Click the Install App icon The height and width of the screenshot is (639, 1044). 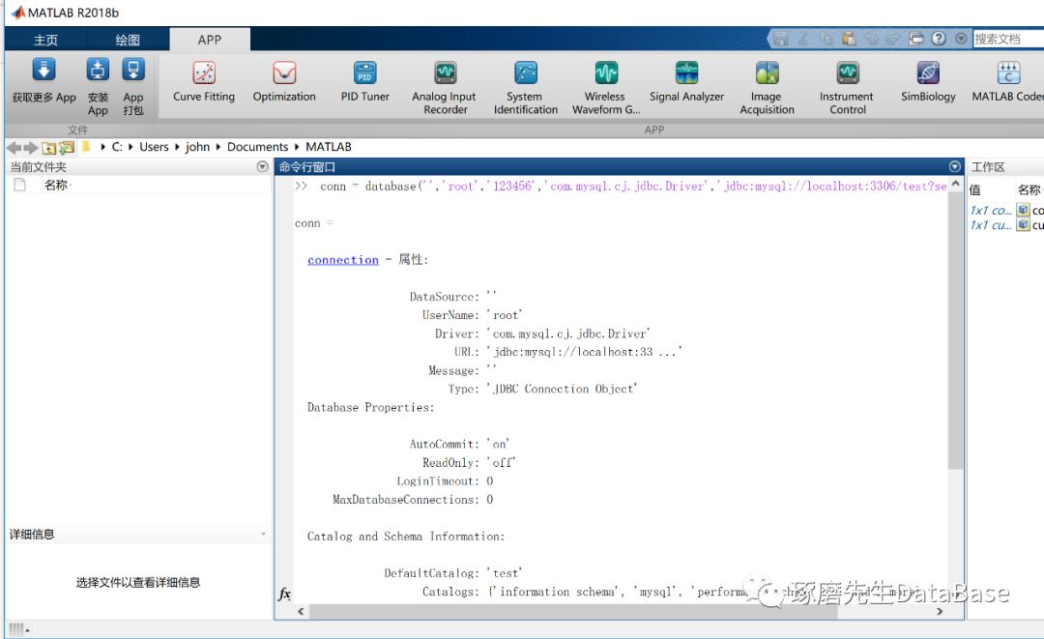click(x=98, y=86)
